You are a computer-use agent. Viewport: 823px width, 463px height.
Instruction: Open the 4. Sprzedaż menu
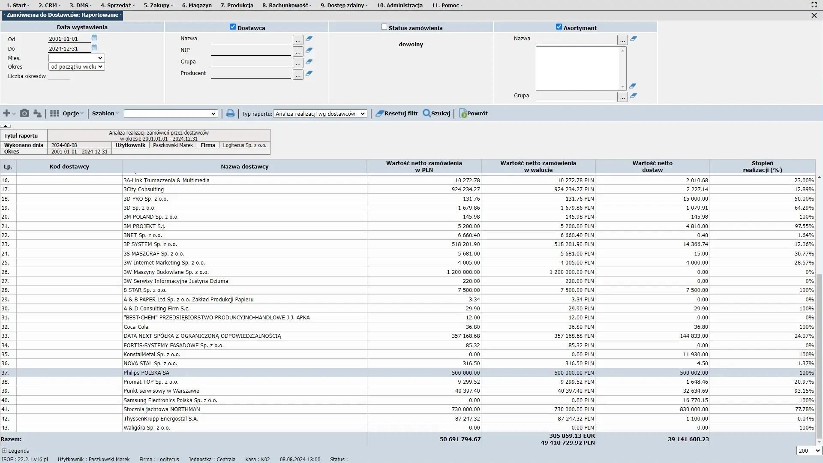click(x=117, y=5)
